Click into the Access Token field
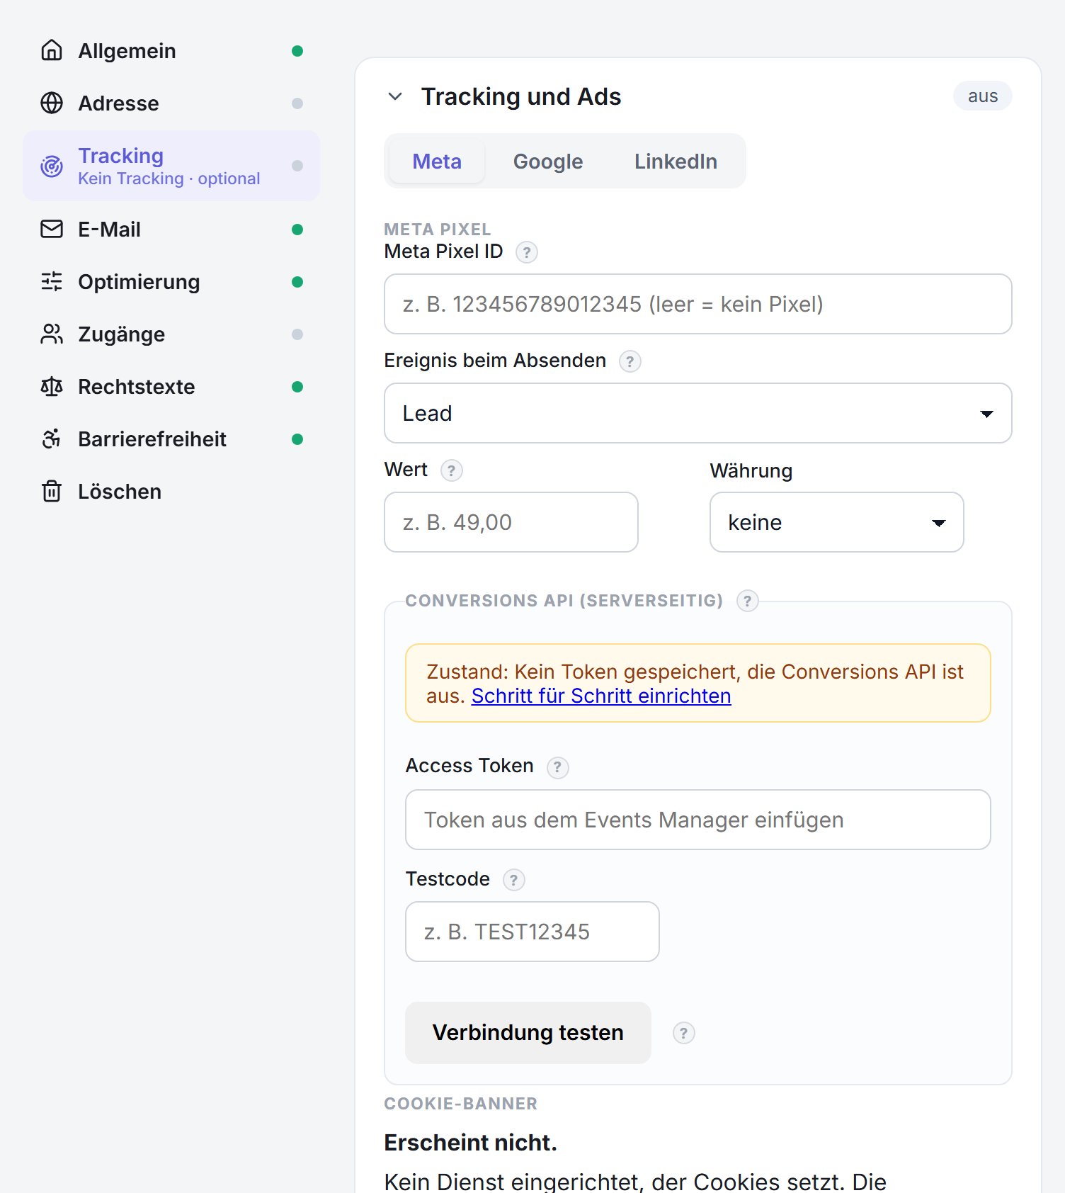Screen dimensions: 1065x1193 [698, 820]
